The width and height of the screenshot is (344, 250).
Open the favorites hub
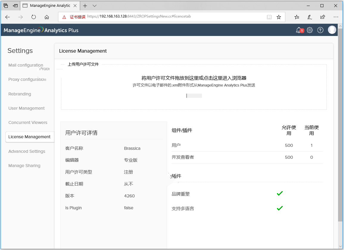pyautogui.click(x=297, y=17)
